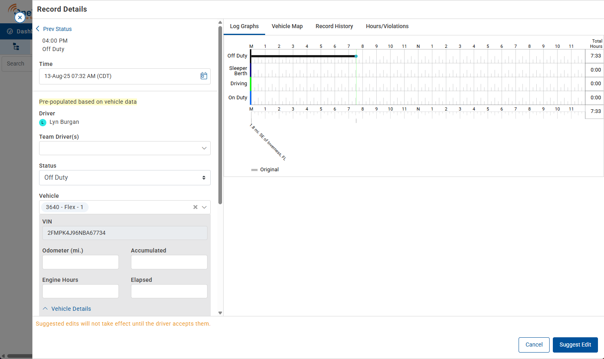Open the Hours/Violations tab
The width and height of the screenshot is (604, 359).
(x=387, y=26)
